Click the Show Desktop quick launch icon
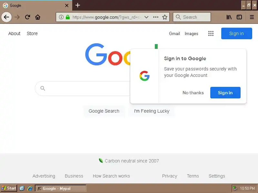Screen dimensions: 258x193 pos(22,188)
